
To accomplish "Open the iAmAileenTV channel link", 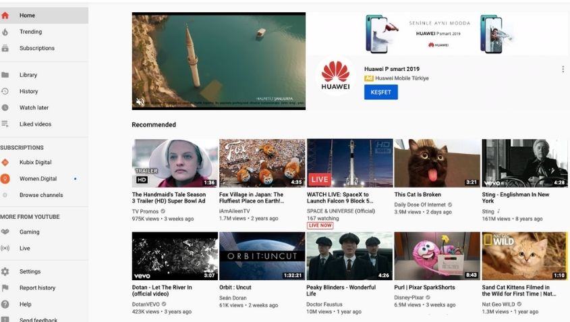I will tap(235, 211).
